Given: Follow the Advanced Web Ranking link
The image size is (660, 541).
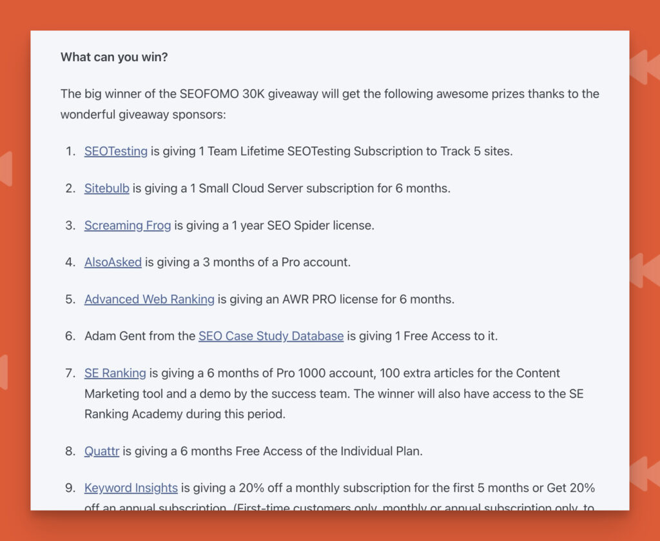Looking at the screenshot, I should tap(150, 299).
